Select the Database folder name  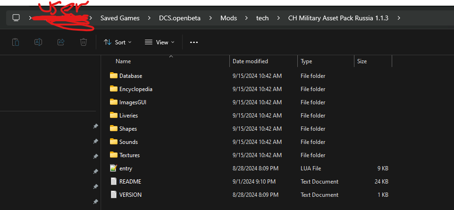click(x=131, y=76)
